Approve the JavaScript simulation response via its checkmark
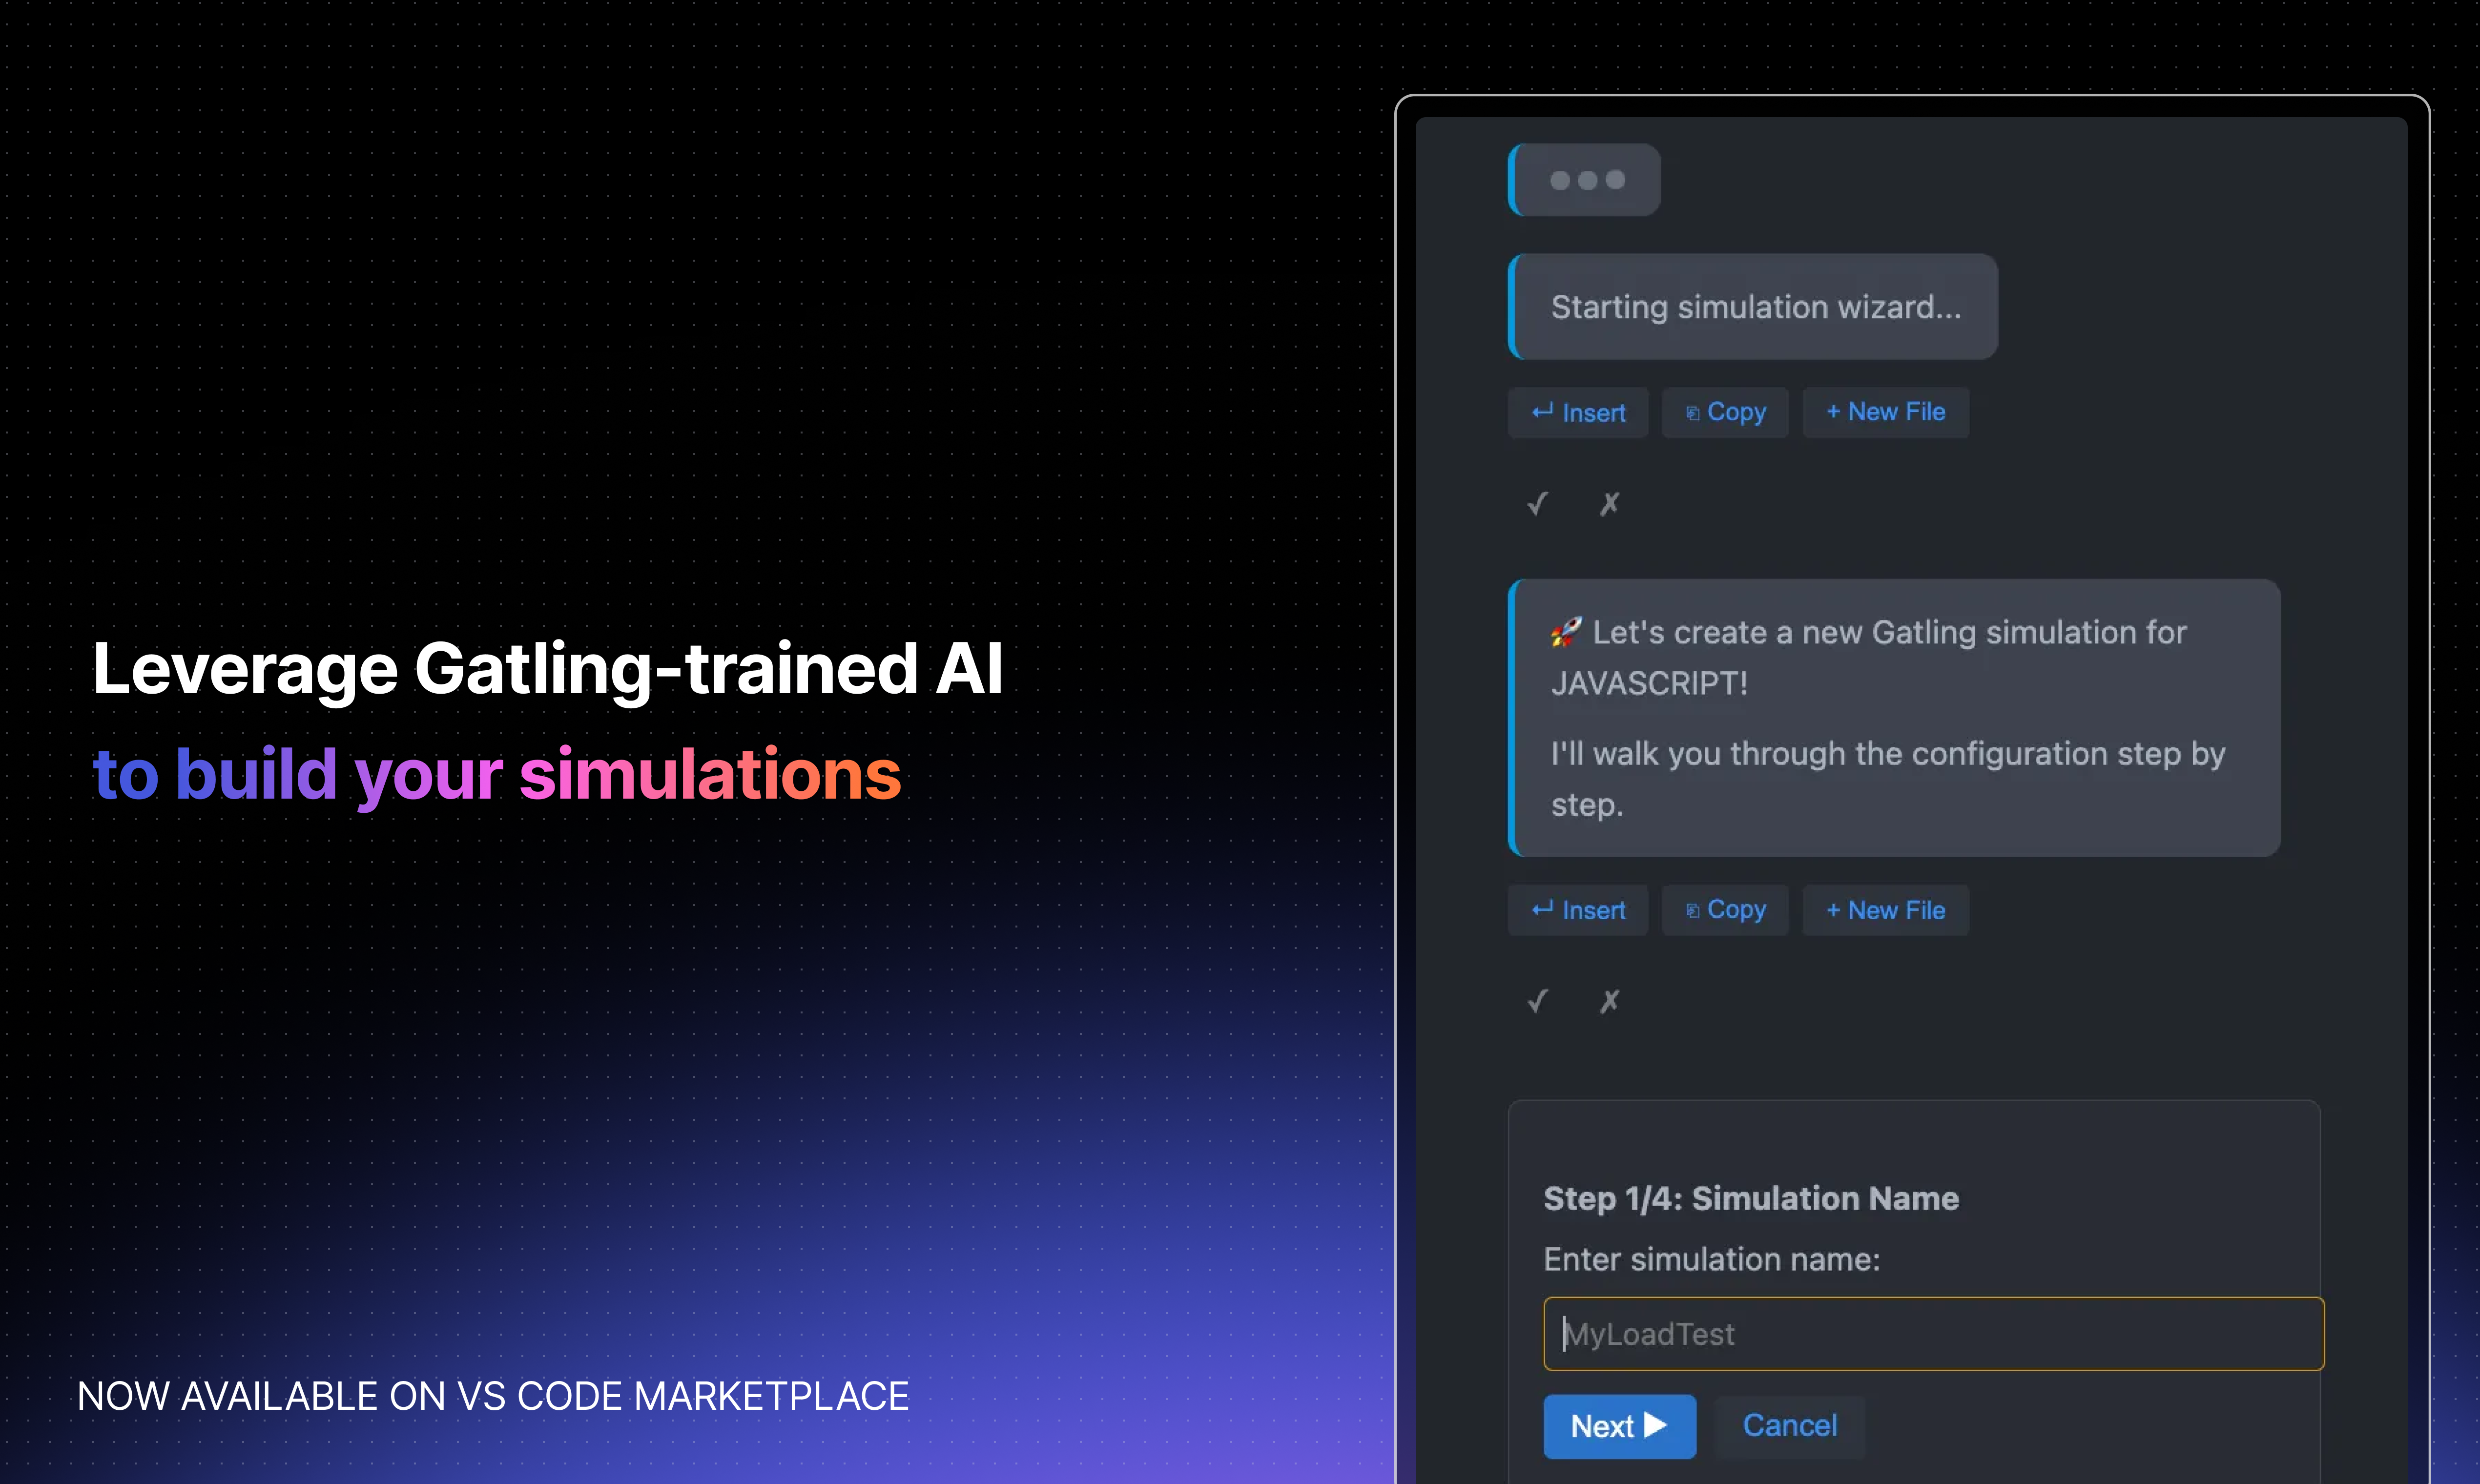Viewport: 2480px width, 1484px height. [1537, 1000]
